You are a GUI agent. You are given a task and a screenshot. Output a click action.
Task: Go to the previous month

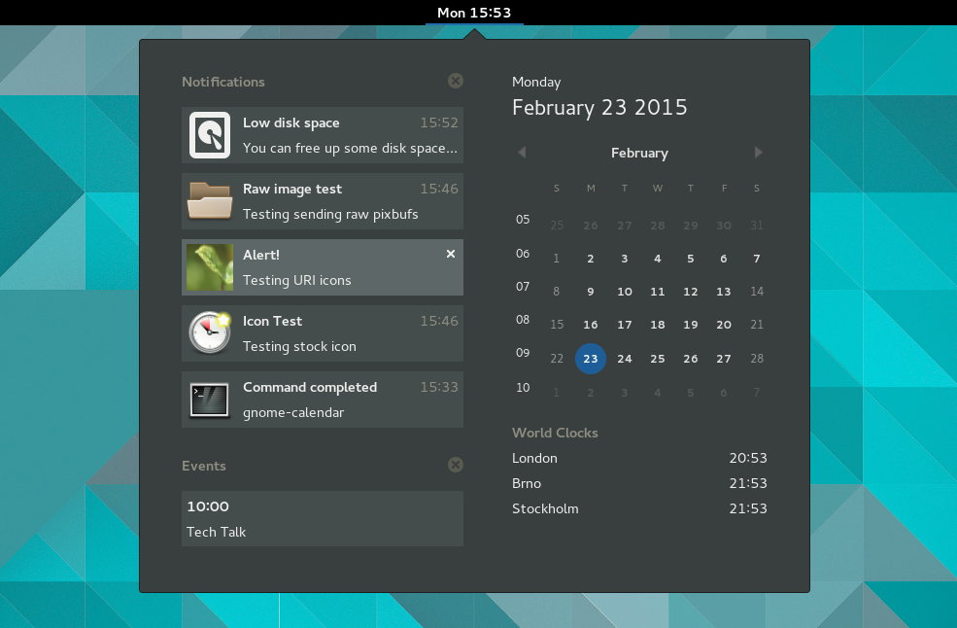(522, 153)
